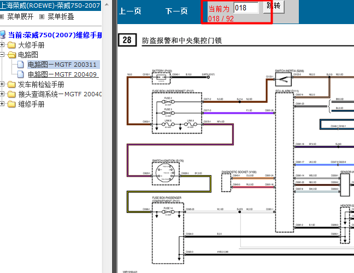The width and height of the screenshot is (354, 273).
Task: Click the page number input field showing 018
Action: tap(246, 8)
